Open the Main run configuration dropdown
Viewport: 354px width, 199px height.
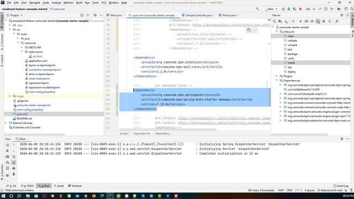pyautogui.click(x=270, y=9)
